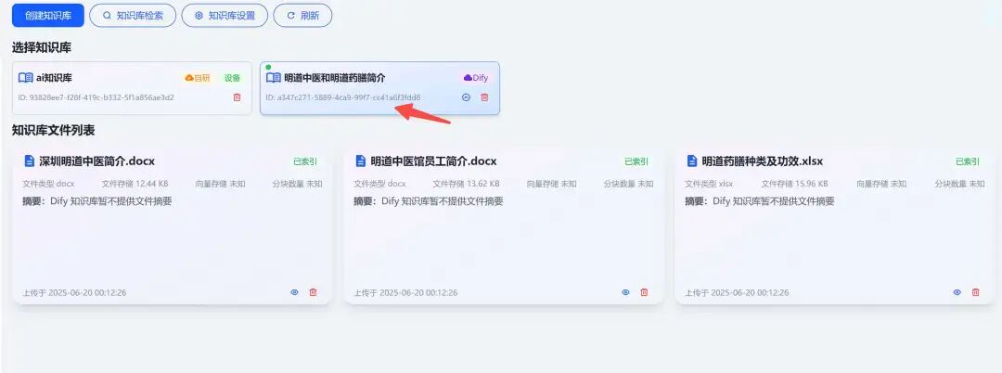Select the ai知识库 knowledge base card

click(132, 88)
